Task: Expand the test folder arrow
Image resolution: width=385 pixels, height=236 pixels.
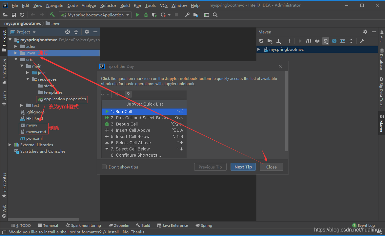Action: click(22, 106)
